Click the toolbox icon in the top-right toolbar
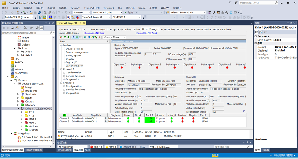 [222, 12]
